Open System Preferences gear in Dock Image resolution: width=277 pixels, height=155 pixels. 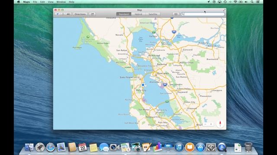coord(211,147)
